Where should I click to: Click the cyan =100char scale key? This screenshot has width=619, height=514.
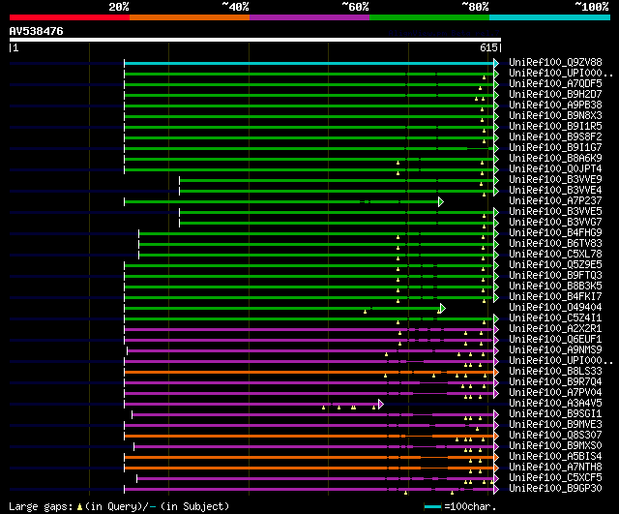click(432, 506)
